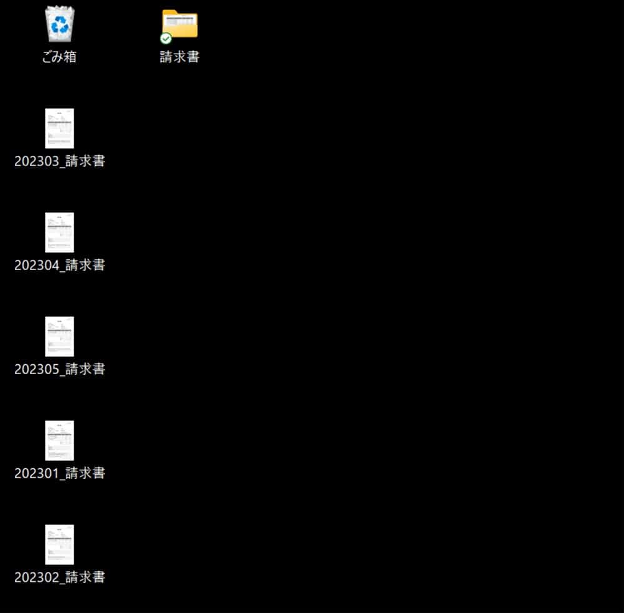Click the recycle arrows on the Recycle Bin

(x=58, y=25)
